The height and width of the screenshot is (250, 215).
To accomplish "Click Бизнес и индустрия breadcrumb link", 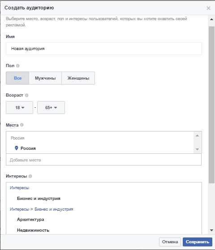I will click(54, 209).
